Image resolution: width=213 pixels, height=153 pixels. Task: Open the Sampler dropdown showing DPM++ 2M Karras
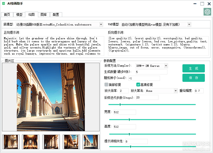click(166, 66)
